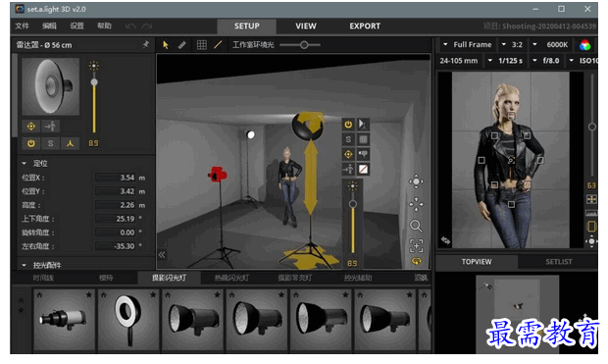
Task: Toggle S solo in viewport overlay
Action: [x=348, y=139]
